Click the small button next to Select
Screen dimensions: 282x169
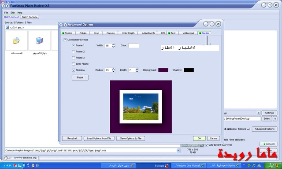tap(275, 119)
